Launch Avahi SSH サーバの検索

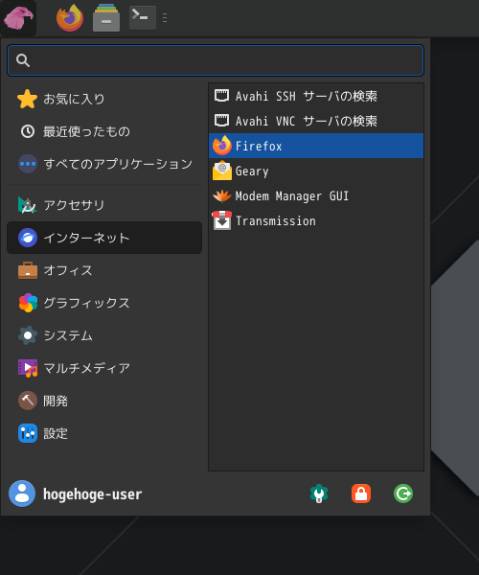[316, 96]
